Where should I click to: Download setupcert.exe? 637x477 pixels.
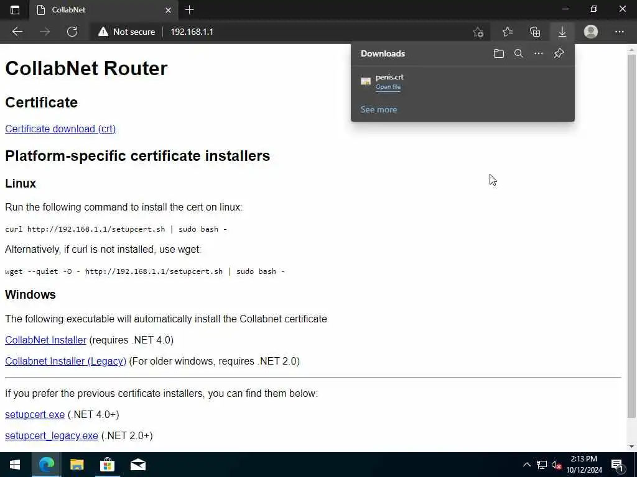(35, 414)
